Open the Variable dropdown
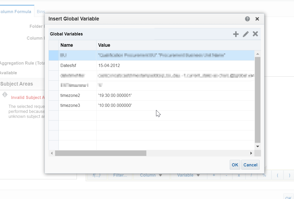This screenshot has width=294, height=199. [189, 175]
